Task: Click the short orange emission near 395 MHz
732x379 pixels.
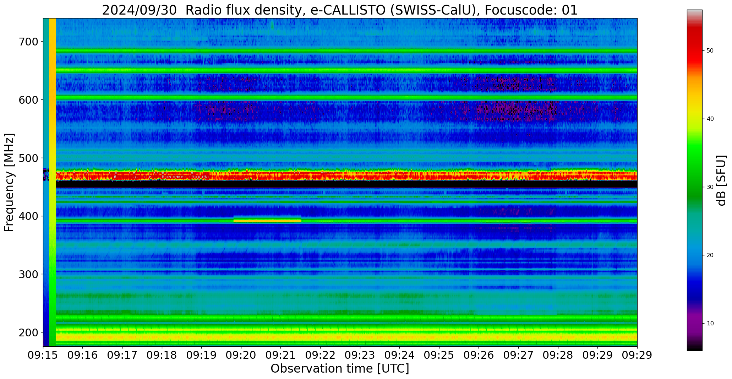Action: tap(267, 221)
